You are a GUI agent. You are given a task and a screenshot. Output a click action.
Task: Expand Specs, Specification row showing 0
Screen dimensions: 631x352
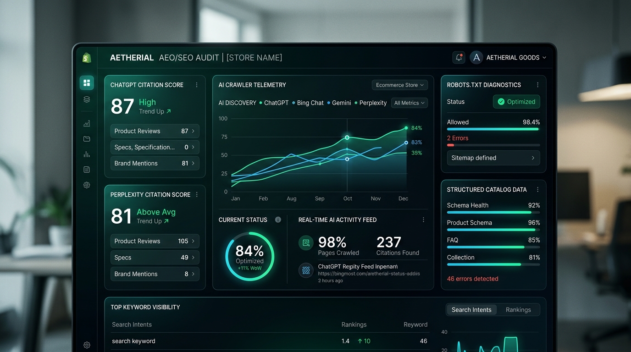coord(155,147)
